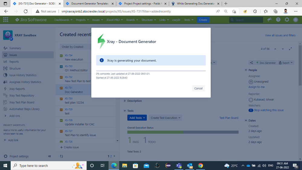The image size is (302, 170).
Task: Open the Jira app switcher grid icon
Action: pyautogui.click(x=5, y=20)
